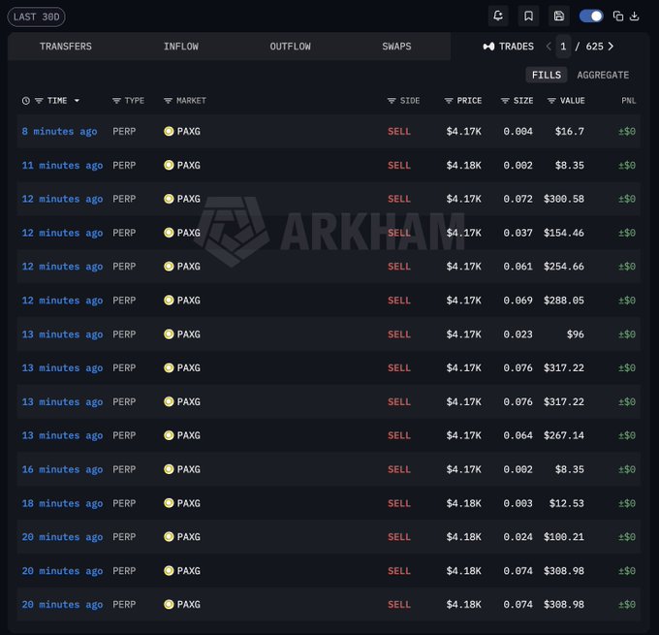Switch to the SWAPS tab
Screen dimensions: 659x635
pyautogui.click(x=396, y=47)
